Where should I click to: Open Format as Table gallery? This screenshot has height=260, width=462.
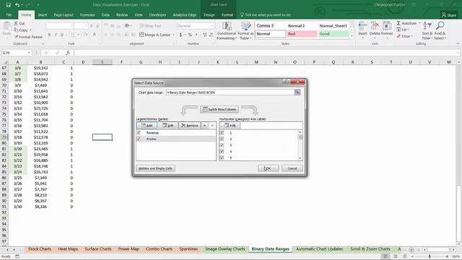coord(245,30)
